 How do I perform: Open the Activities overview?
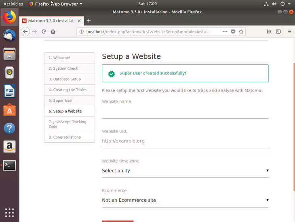click(13, 4)
